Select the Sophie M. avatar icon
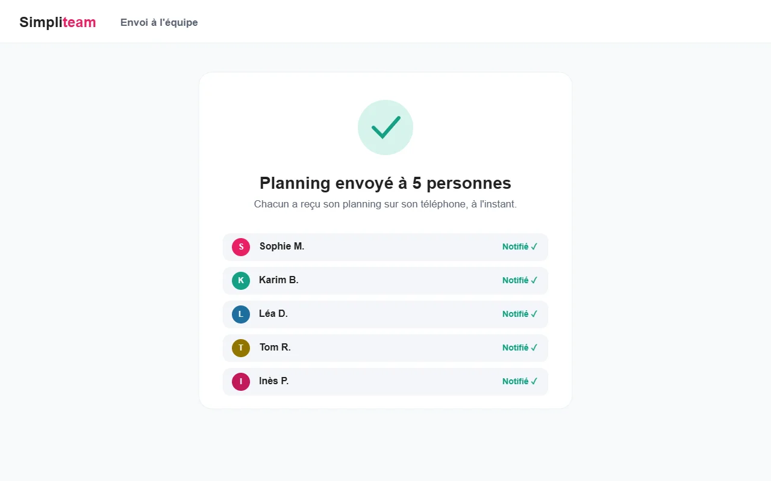771x481 pixels. [x=241, y=247]
